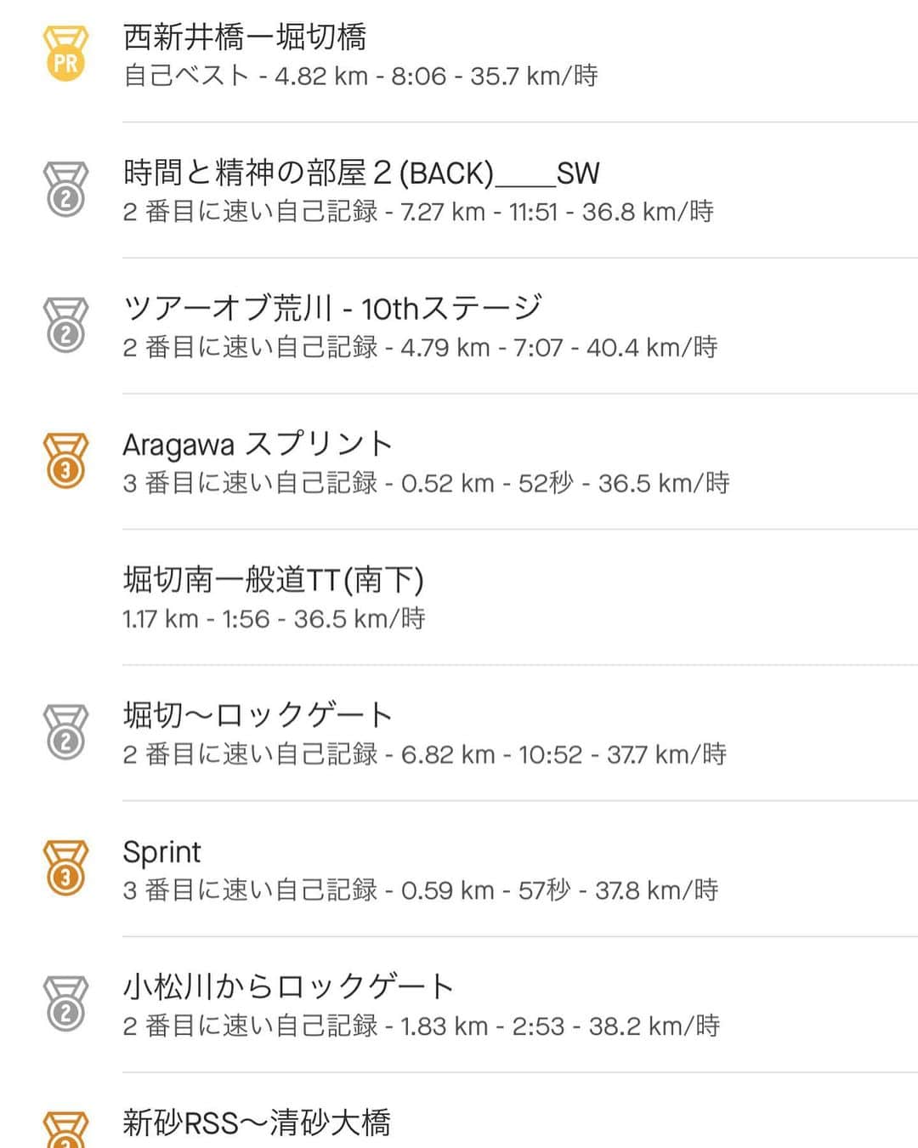Tap the gold PR medal icon
The height and width of the screenshot is (1148, 918).
click(65, 54)
